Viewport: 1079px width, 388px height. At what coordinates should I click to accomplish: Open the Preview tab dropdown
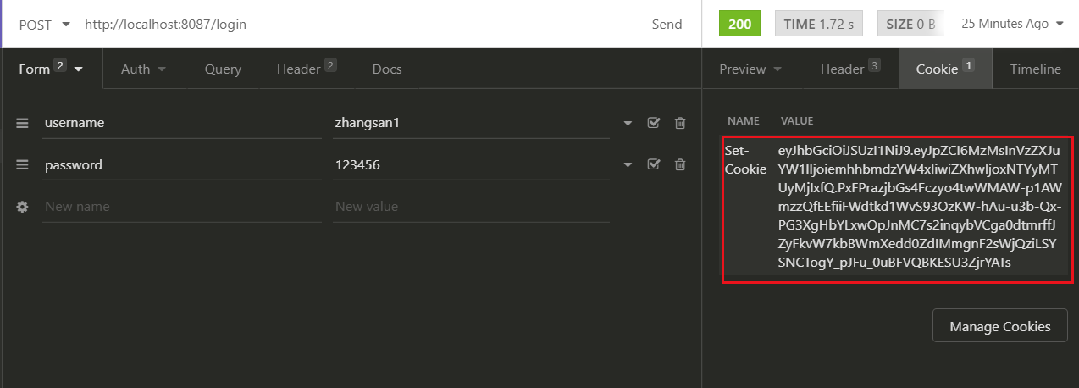pos(750,69)
